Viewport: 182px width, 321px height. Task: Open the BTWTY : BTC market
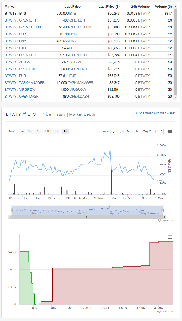pyautogui.click(x=15, y=48)
